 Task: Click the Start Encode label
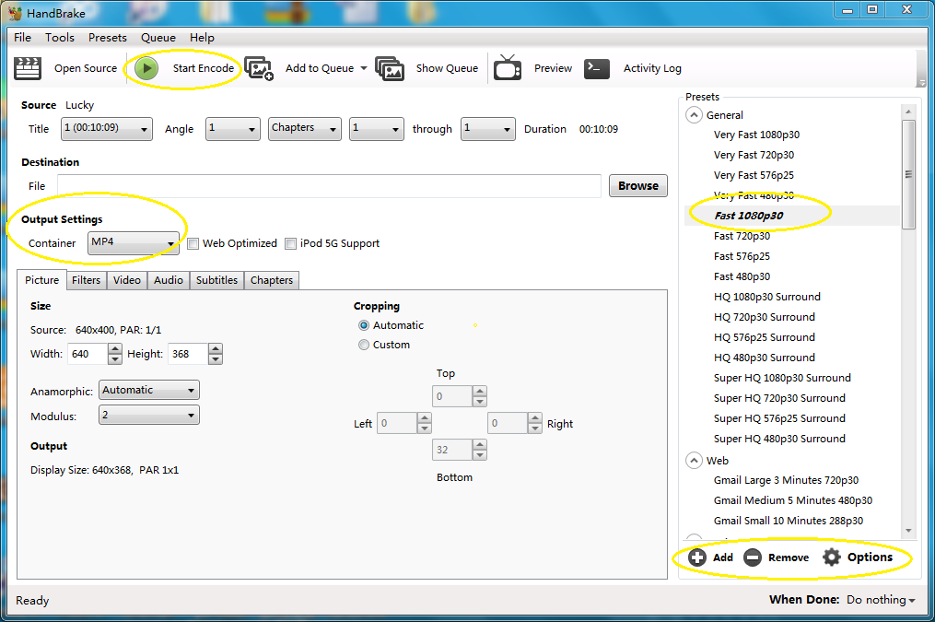[204, 68]
